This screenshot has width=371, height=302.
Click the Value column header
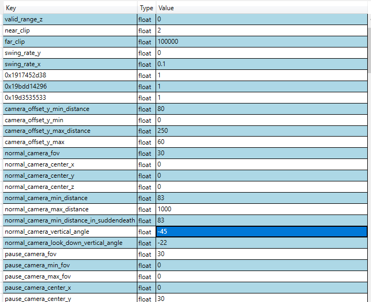pos(261,8)
